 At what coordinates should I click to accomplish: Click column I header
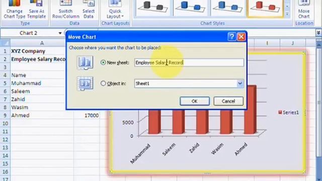[x=267, y=43]
